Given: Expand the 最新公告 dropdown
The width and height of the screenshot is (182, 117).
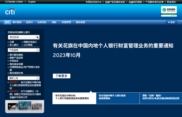Looking at the screenshot, I should [x=24, y=78].
